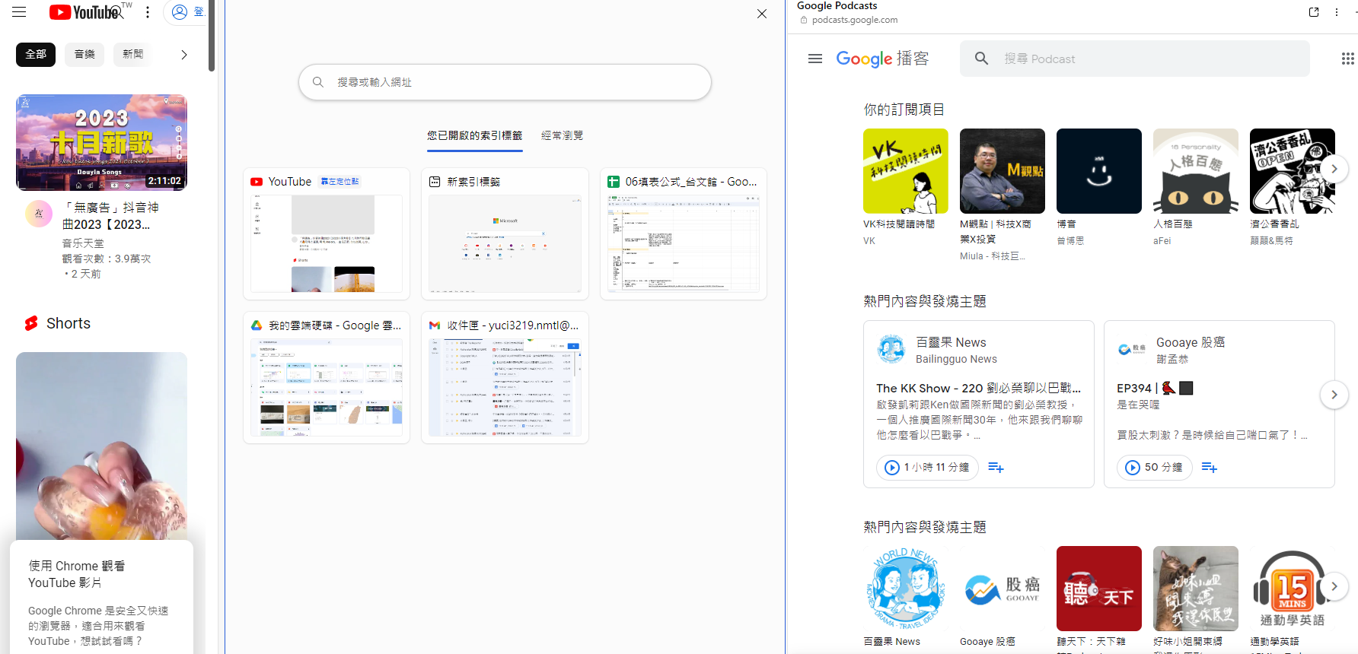The width and height of the screenshot is (1358, 654).
Task: Open the 2023 十月新歌 video thumbnail
Action: pyautogui.click(x=101, y=142)
